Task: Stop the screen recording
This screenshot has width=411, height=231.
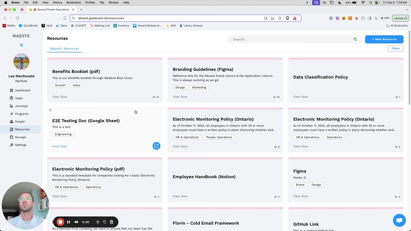Action: 60,222
